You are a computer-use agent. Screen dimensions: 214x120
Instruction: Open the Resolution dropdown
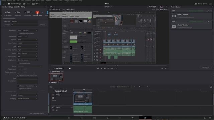point(27,30)
